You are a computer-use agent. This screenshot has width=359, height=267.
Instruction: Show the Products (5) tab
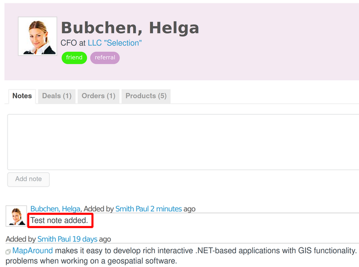coord(146,96)
